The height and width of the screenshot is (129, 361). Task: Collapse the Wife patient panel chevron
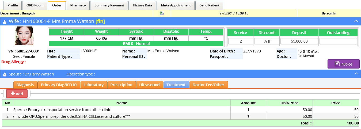(356, 21)
